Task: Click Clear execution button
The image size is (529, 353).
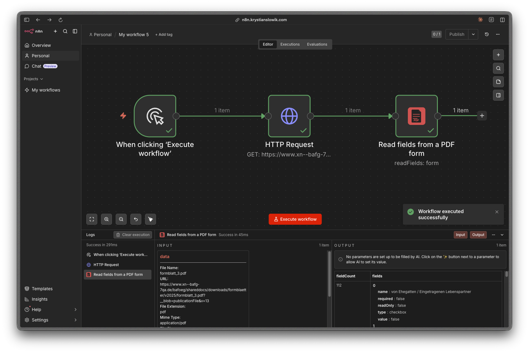Action: [133, 235]
